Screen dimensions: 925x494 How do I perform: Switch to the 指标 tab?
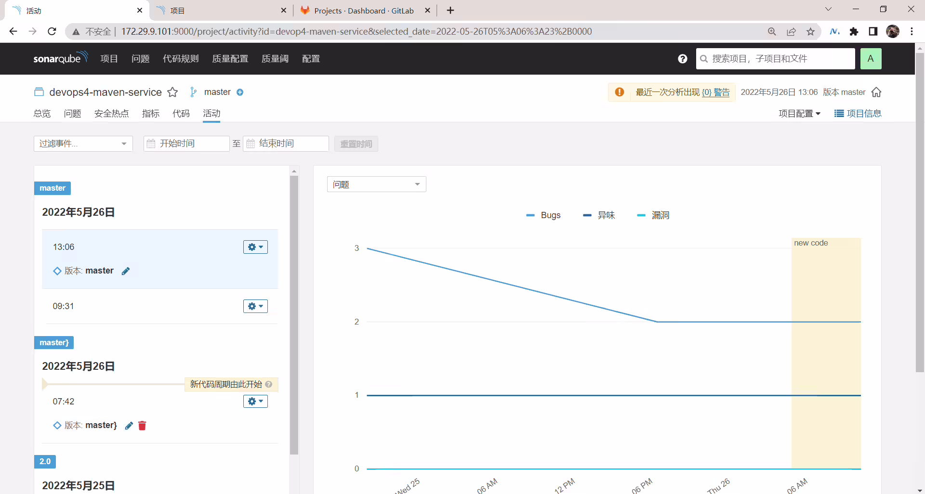pos(151,114)
